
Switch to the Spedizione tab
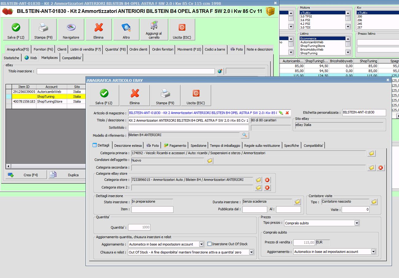(x=198, y=146)
